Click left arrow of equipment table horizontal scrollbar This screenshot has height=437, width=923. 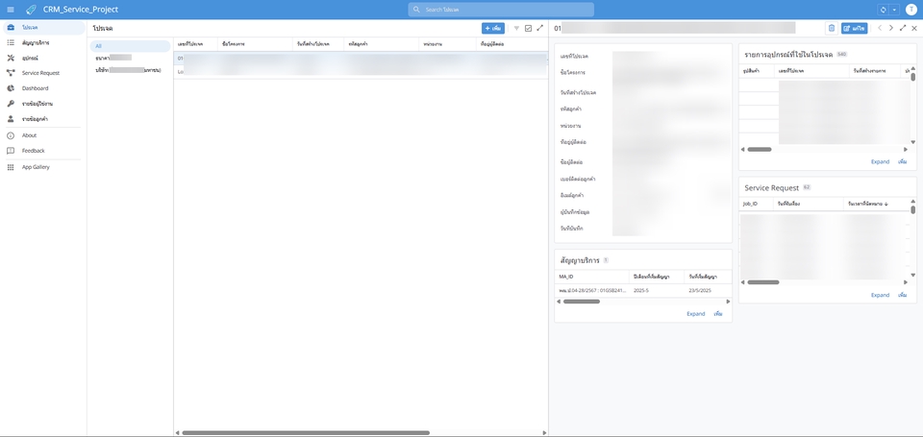(743, 150)
